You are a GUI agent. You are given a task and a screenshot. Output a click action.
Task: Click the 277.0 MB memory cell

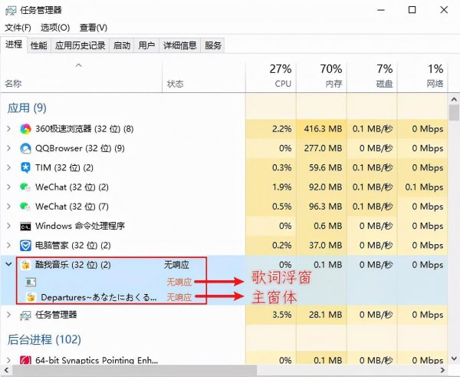pos(323,148)
